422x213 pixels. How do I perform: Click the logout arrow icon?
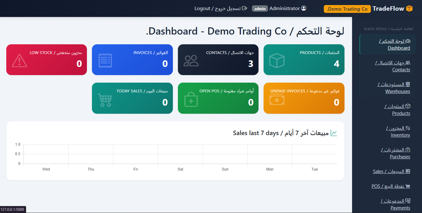(x=244, y=8)
